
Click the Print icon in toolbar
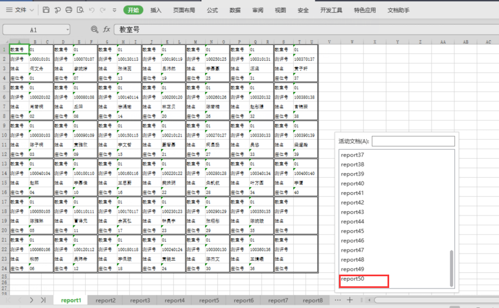click(x=69, y=10)
